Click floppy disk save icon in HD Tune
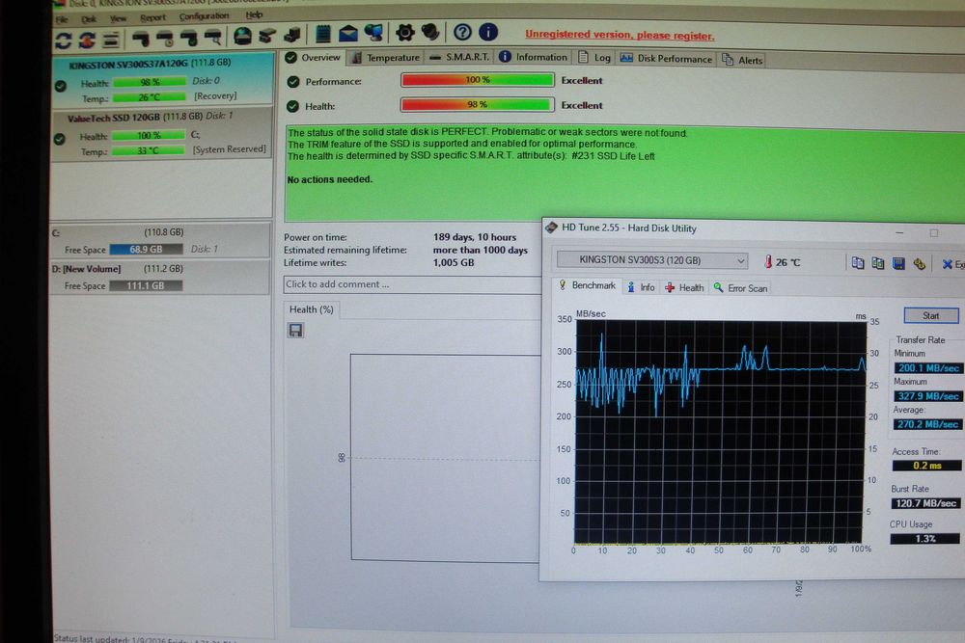 (x=898, y=264)
